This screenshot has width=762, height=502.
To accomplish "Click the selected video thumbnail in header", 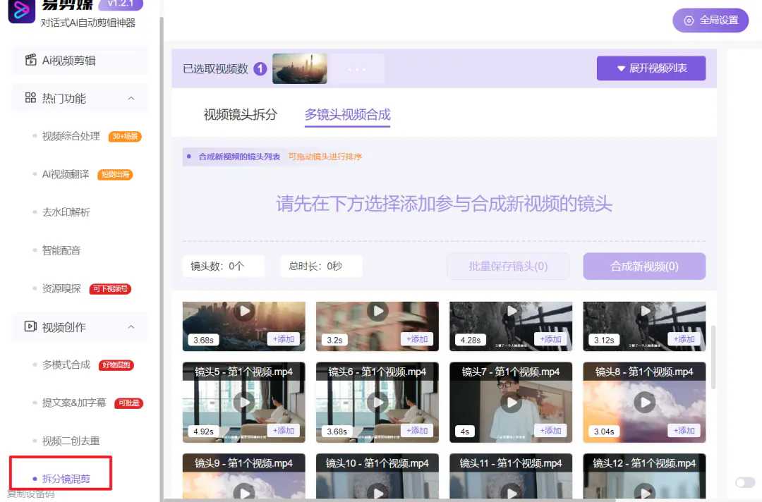I will click(x=300, y=68).
